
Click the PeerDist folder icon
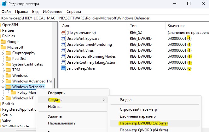click(8, 59)
